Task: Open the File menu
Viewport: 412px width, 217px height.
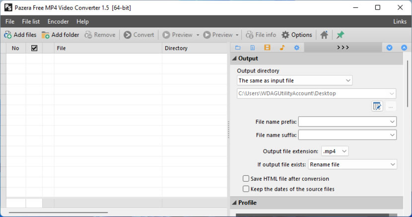Action: point(10,21)
